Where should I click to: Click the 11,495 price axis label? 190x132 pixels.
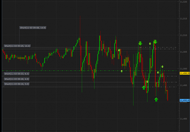tap(183, 85)
